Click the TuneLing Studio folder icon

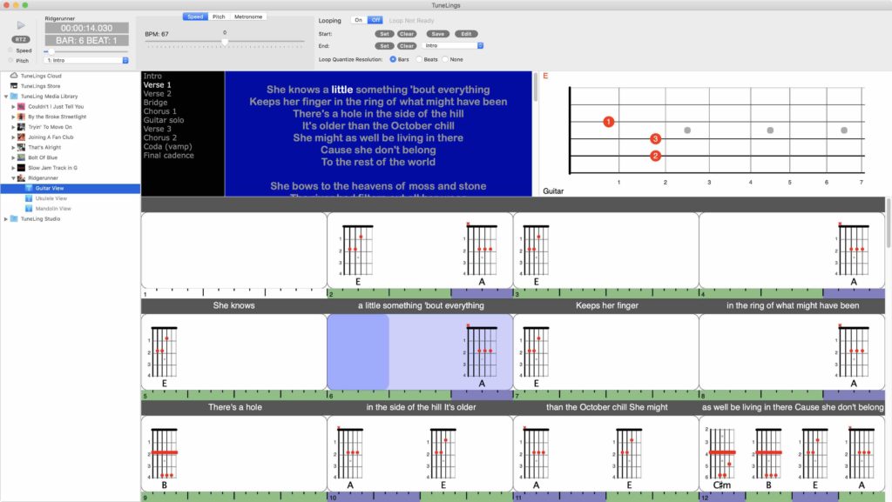[x=14, y=218]
